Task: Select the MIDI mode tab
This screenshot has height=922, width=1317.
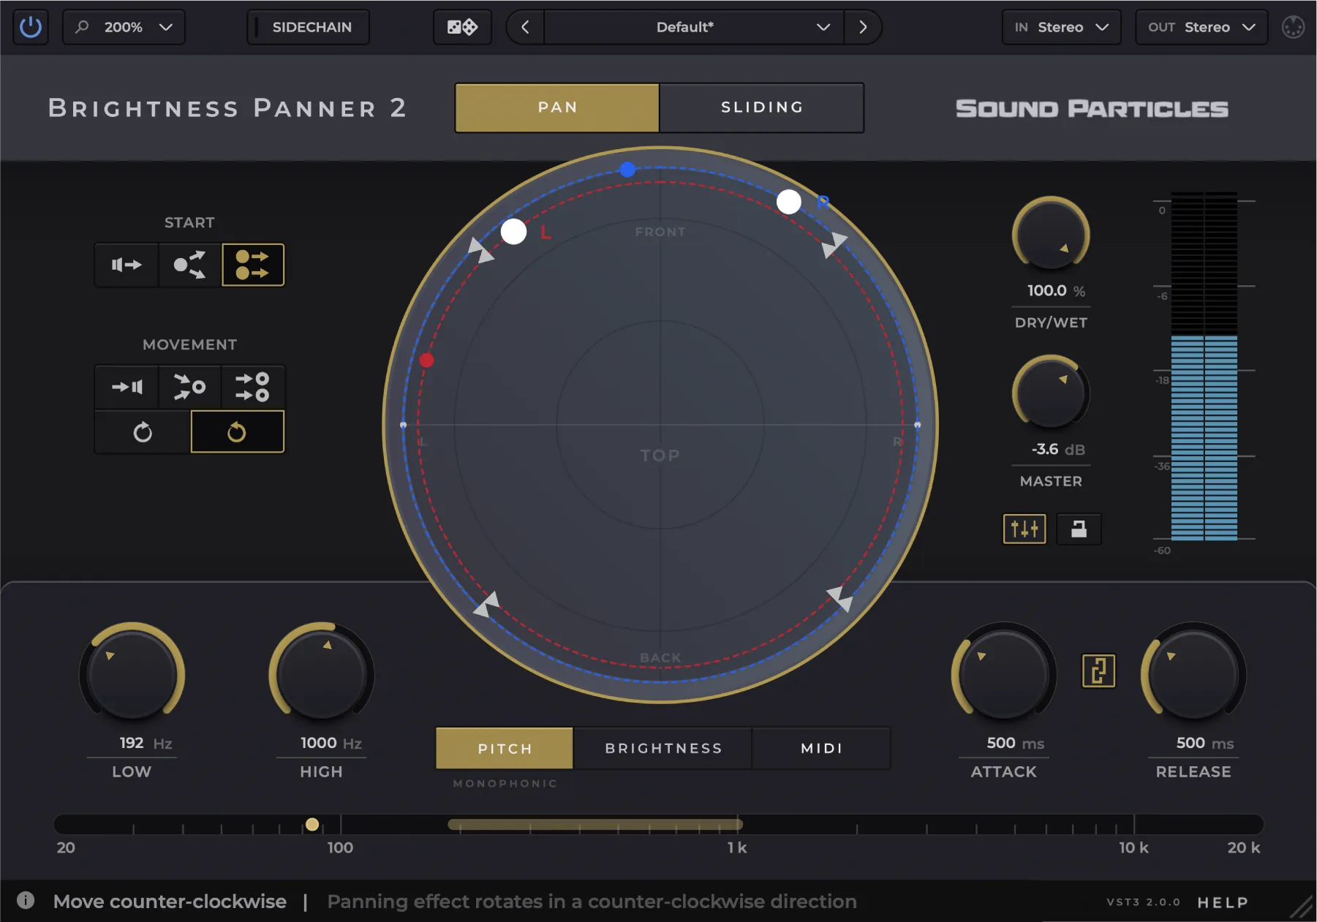Action: click(x=821, y=748)
